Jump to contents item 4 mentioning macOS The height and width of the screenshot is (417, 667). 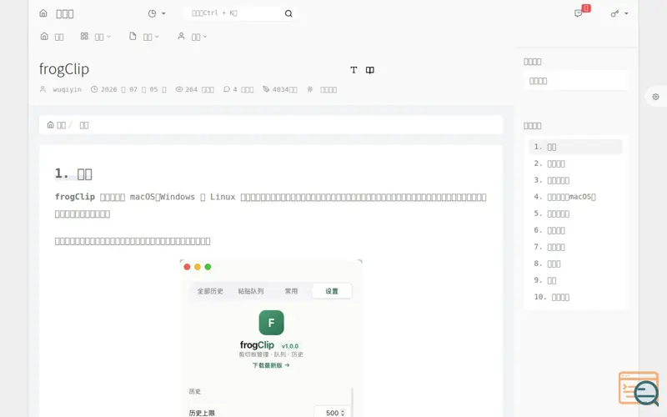click(575, 197)
